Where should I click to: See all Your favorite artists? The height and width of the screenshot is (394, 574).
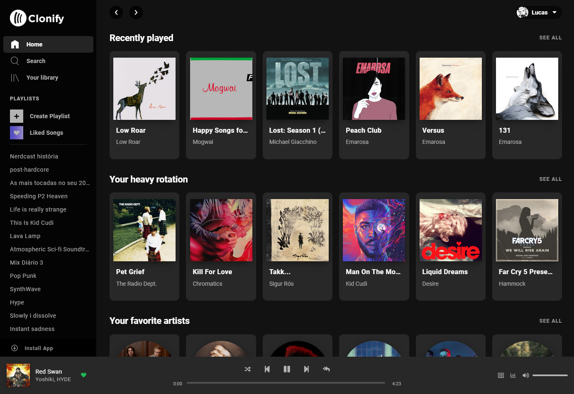pos(550,321)
